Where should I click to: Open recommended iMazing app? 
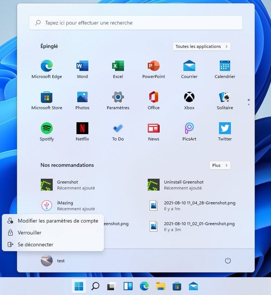(x=68, y=205)
